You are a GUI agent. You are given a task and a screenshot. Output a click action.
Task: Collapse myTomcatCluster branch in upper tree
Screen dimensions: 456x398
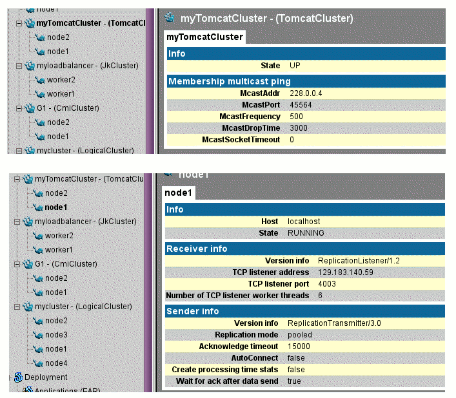[x=19, y=24]
